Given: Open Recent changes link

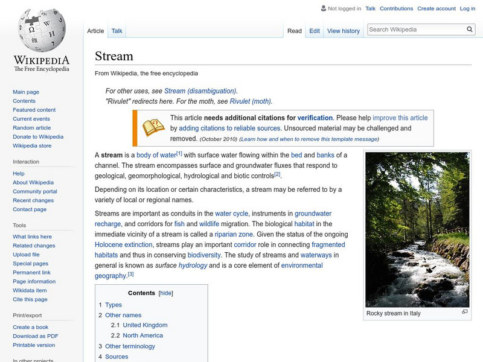Looking at the screenshot, I should (33, 200).
